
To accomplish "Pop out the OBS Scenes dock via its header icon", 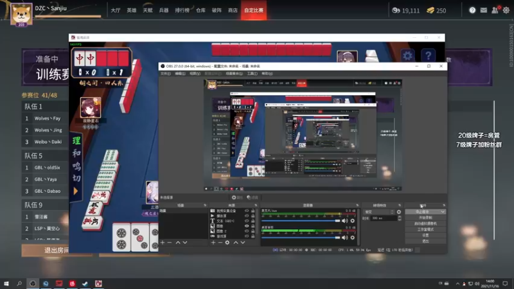I will pos(205,206).
